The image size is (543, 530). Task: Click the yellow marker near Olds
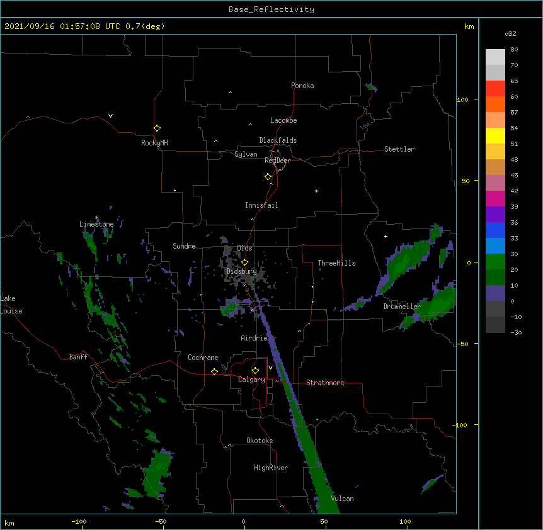(244, 262)
